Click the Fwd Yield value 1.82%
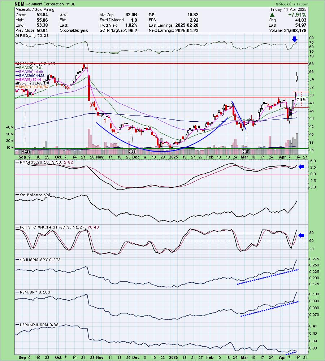 tap(131, 25)
